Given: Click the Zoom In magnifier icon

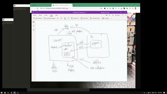Looking at the screenshot, I should [61, 18].
